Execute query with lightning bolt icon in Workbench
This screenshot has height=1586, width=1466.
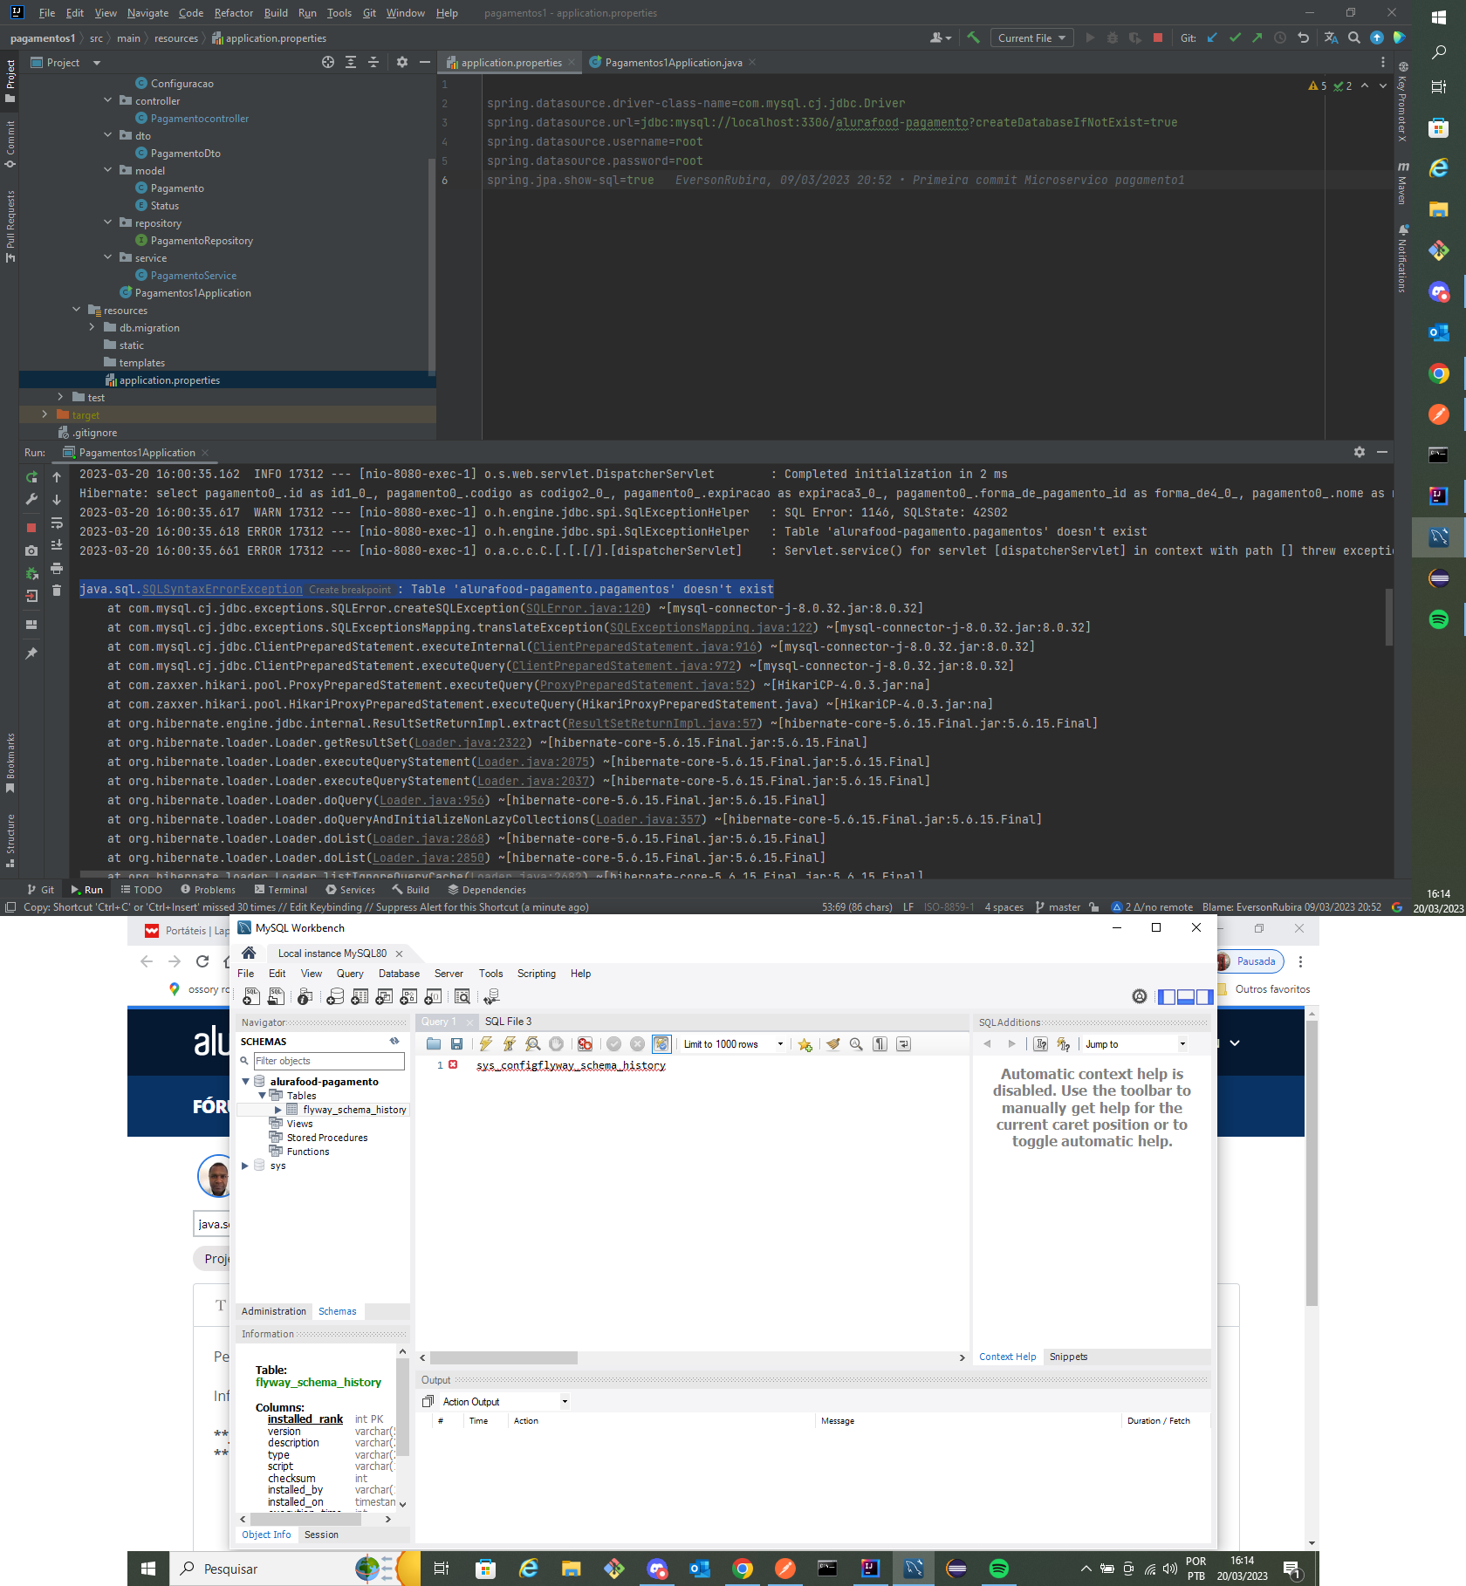pos(486,1044)
